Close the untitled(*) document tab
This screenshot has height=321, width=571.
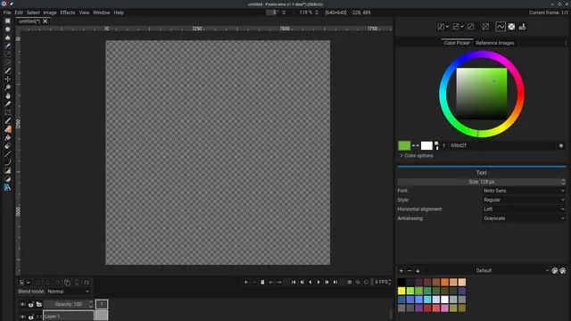coord(46,21)
